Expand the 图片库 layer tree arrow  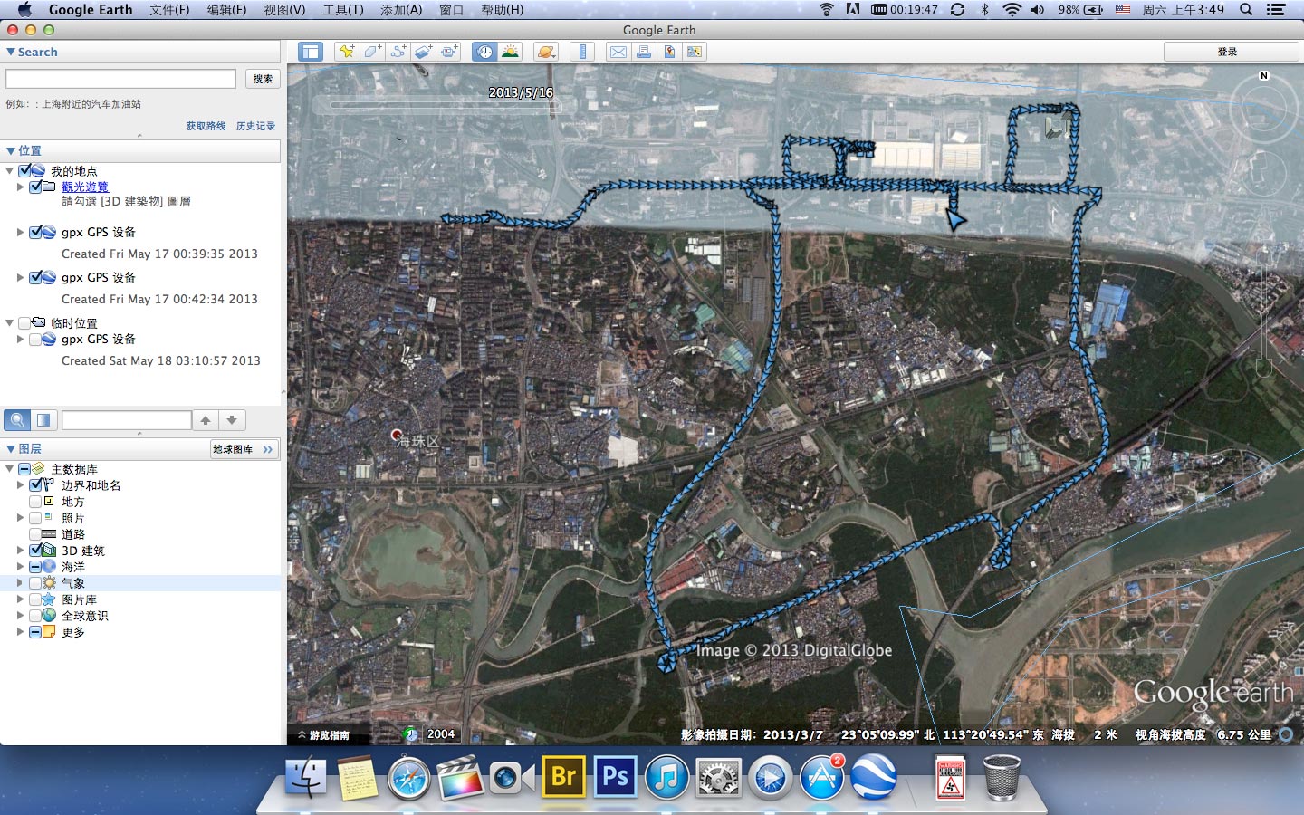pyautogui.click(x=20, y=599)
